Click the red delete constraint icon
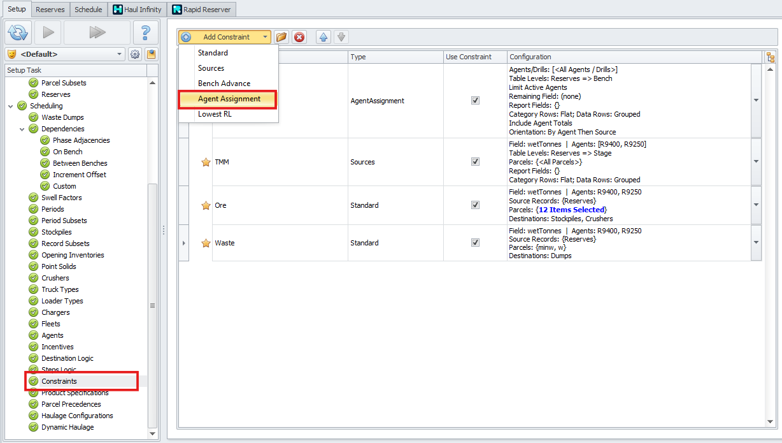 (x=299, y=37)
